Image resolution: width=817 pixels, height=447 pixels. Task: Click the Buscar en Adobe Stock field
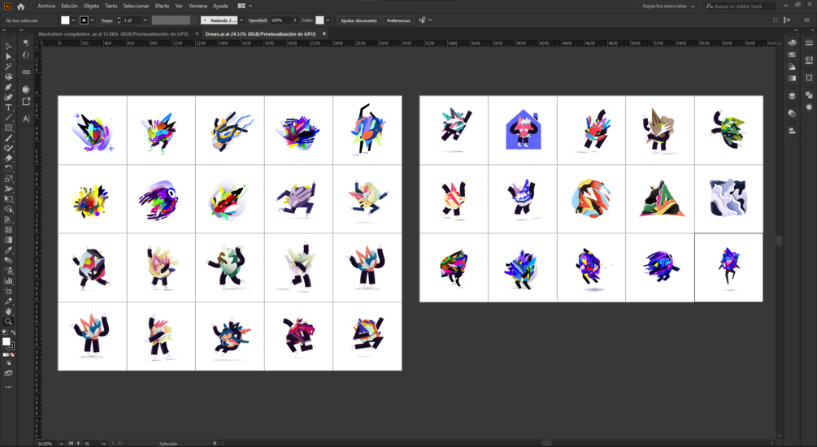click(741, 7)
